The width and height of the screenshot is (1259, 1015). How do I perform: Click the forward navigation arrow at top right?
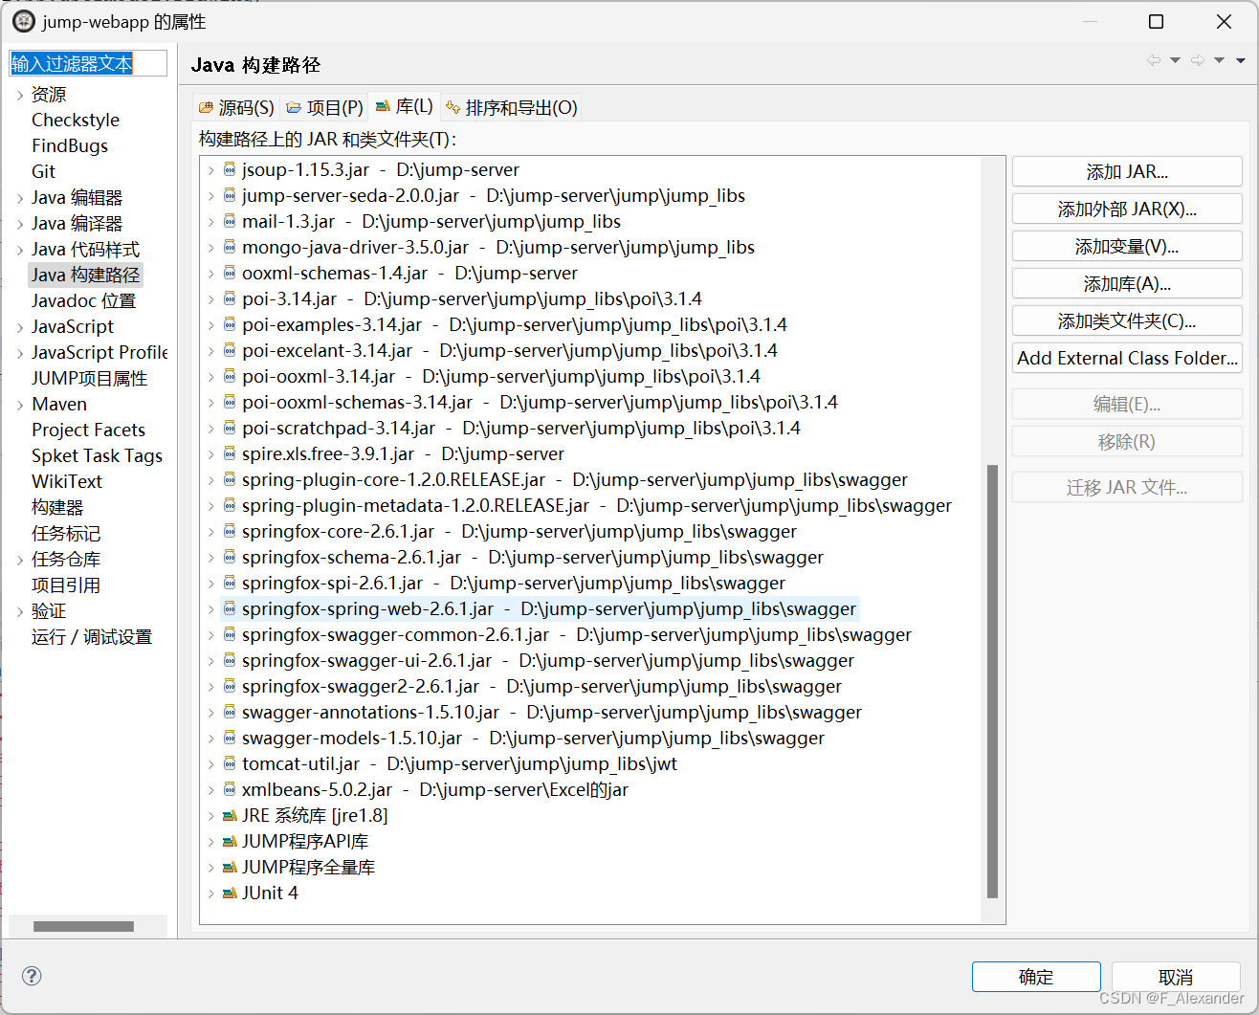1197,59
